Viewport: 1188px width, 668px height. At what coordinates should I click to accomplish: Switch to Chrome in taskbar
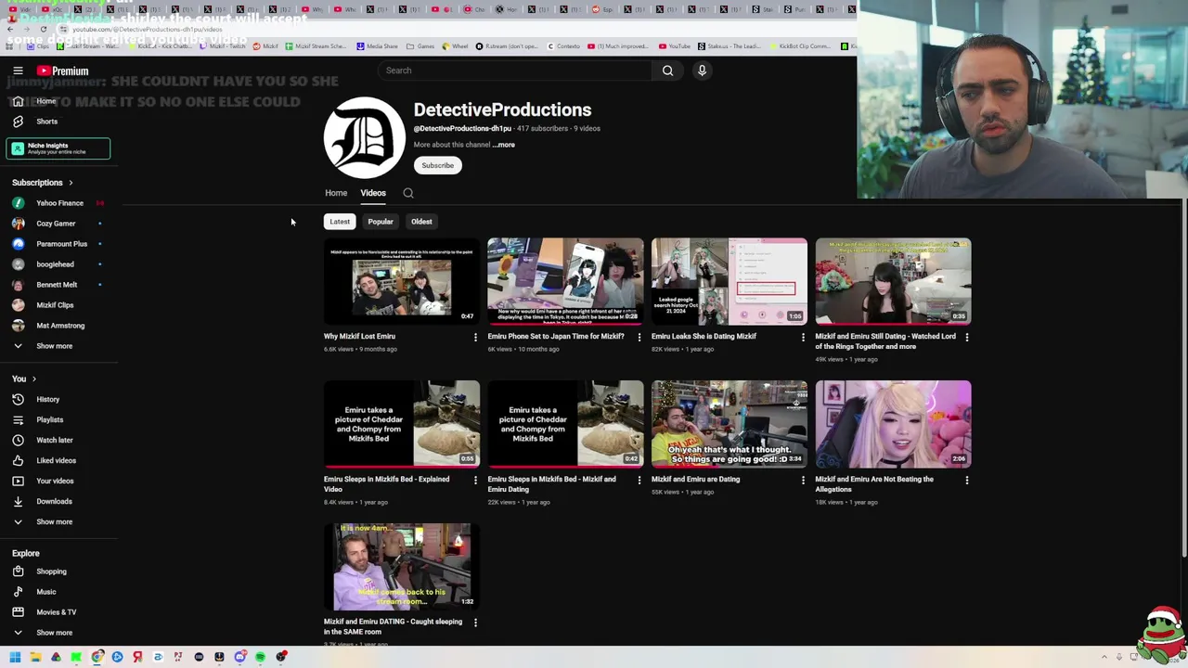[97, 657]
